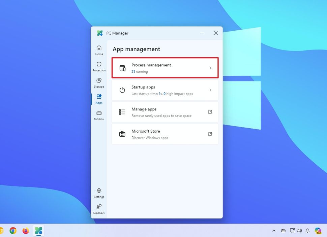327x237 pixels.
Task: Show hidden icons in the system tray
Action: click(274, 231)
